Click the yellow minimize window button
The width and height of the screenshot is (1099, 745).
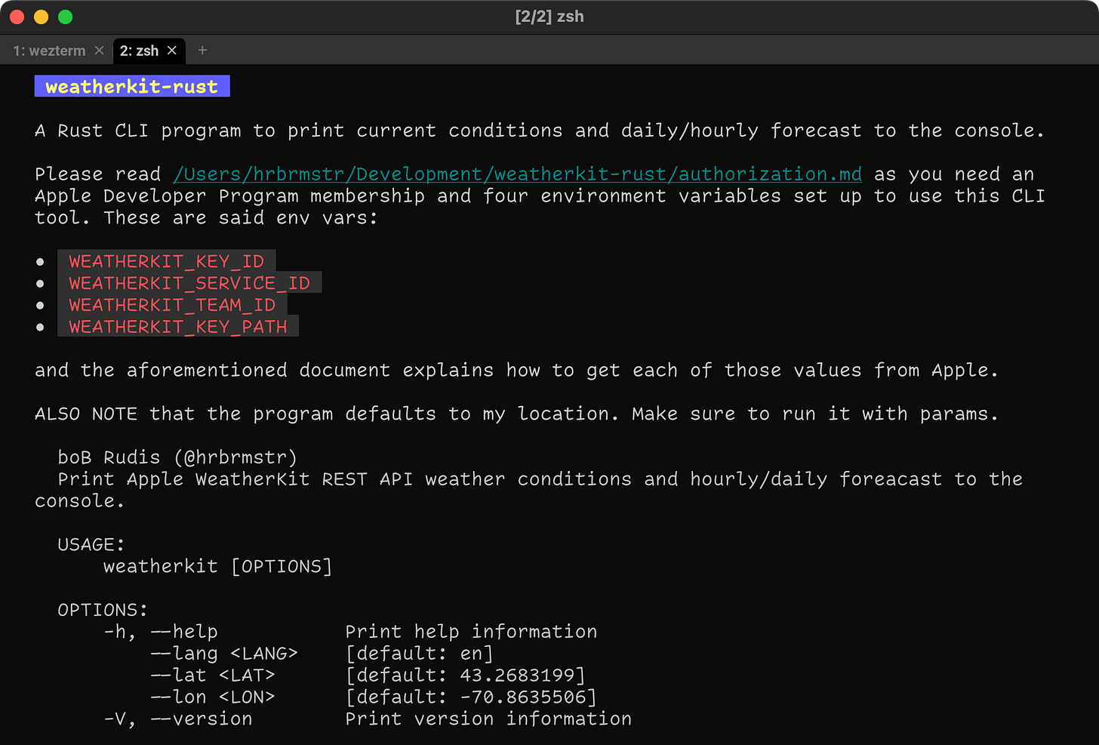point(42,17)
